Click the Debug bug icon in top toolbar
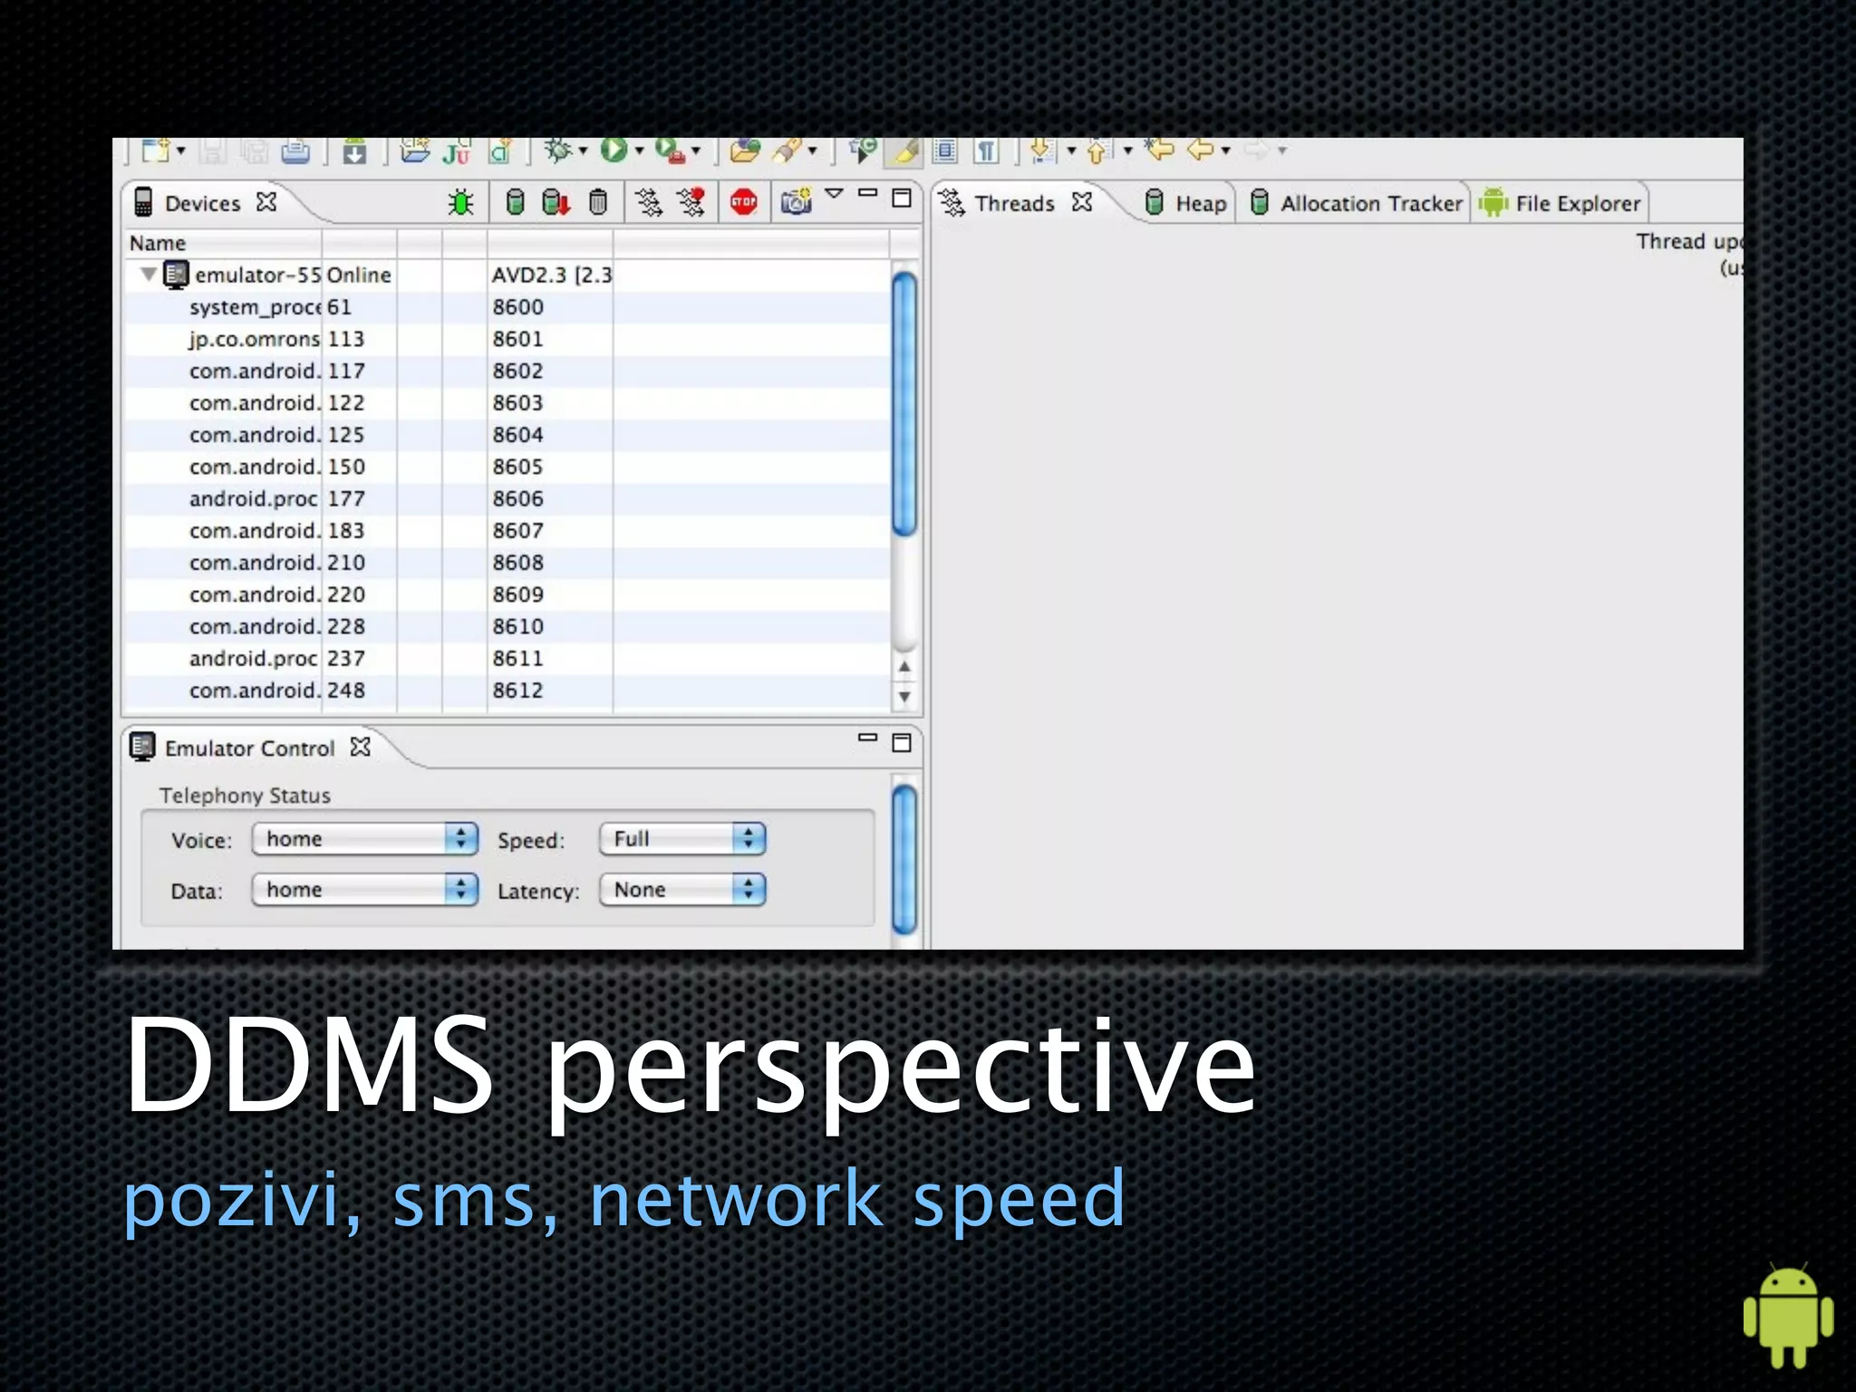This screenshot has width=1856, height=1392. 558,150
